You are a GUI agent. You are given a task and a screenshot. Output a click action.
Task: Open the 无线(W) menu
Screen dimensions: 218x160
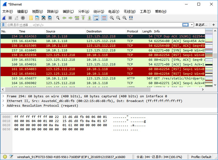(x=130, y=12)
